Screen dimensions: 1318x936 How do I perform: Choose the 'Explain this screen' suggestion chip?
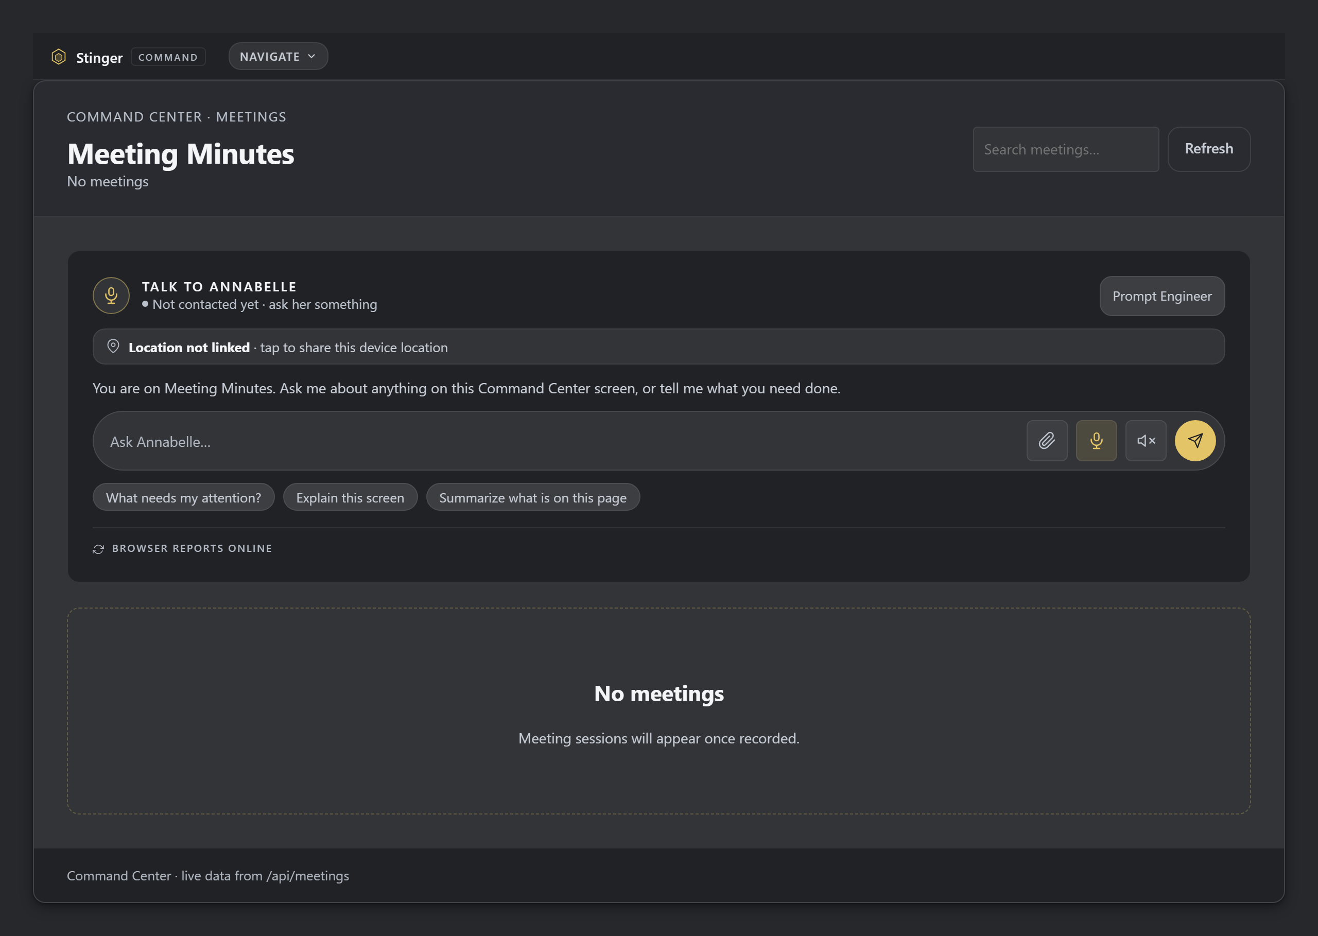(350, 497)
